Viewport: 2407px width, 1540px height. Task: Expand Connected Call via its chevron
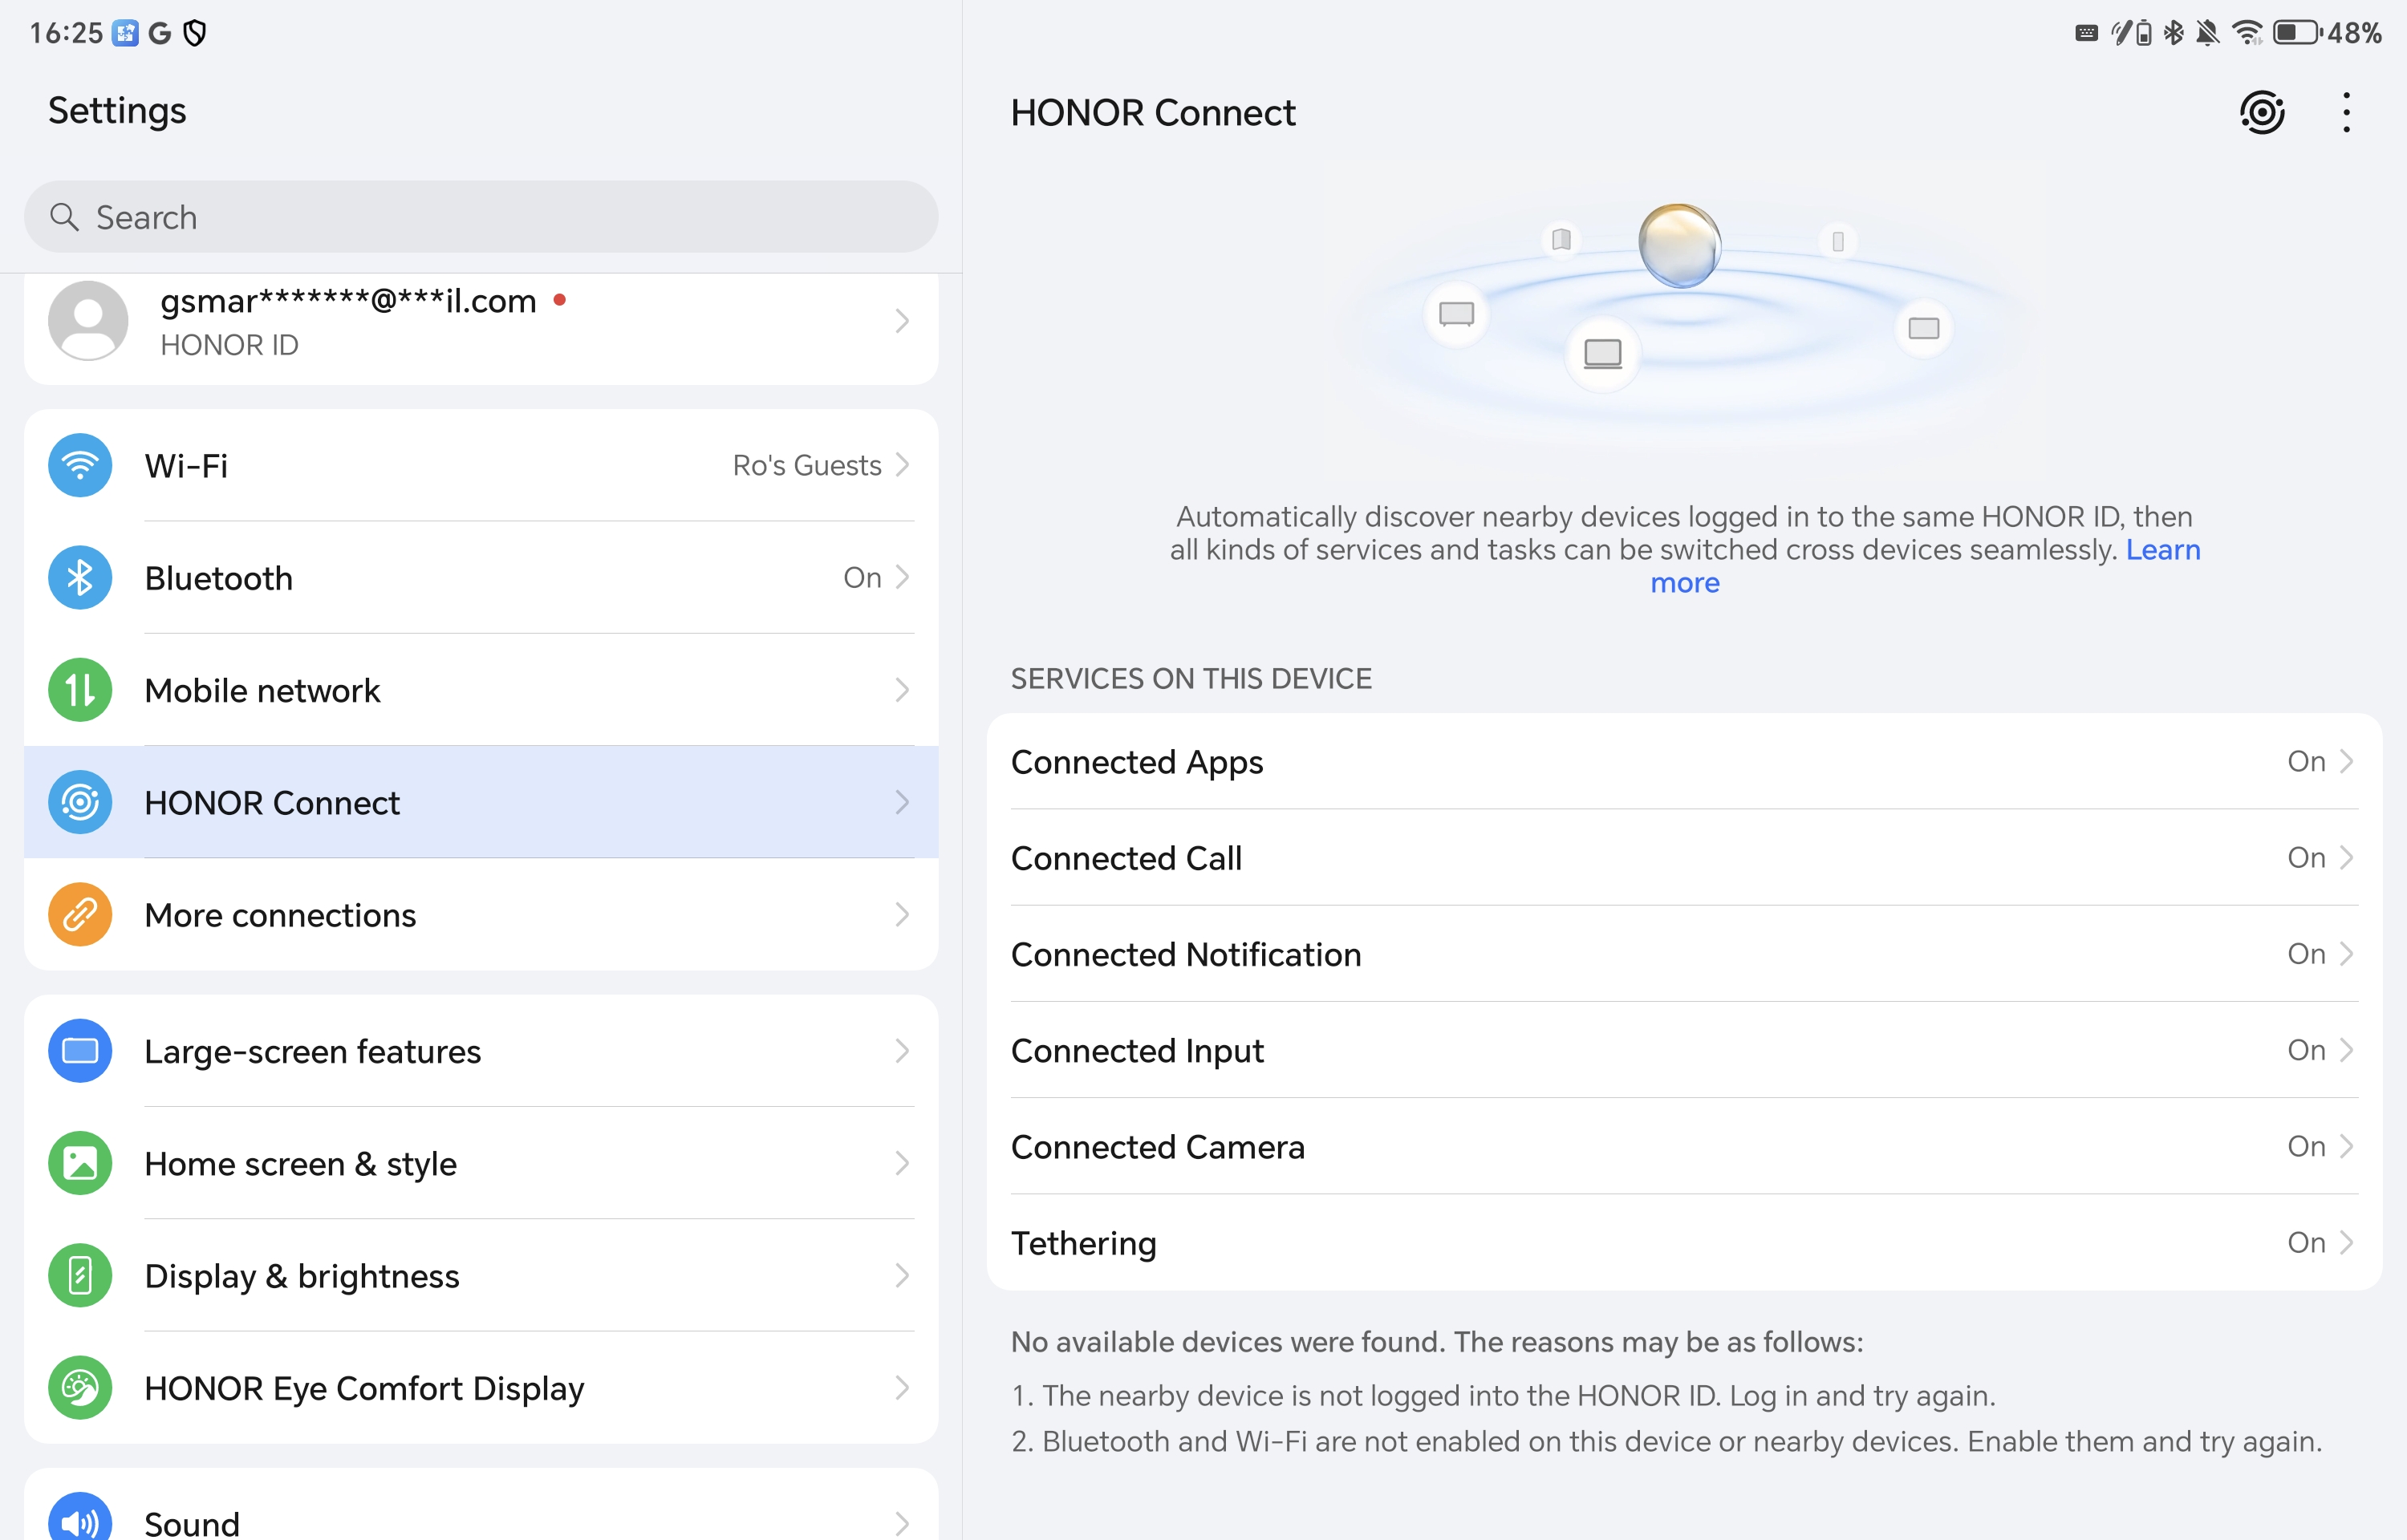coord(2347,858)
